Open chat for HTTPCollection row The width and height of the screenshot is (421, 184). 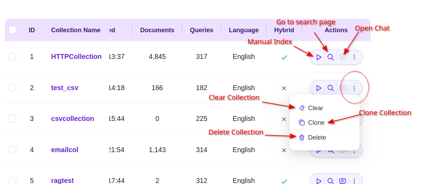tap(342, 57)
